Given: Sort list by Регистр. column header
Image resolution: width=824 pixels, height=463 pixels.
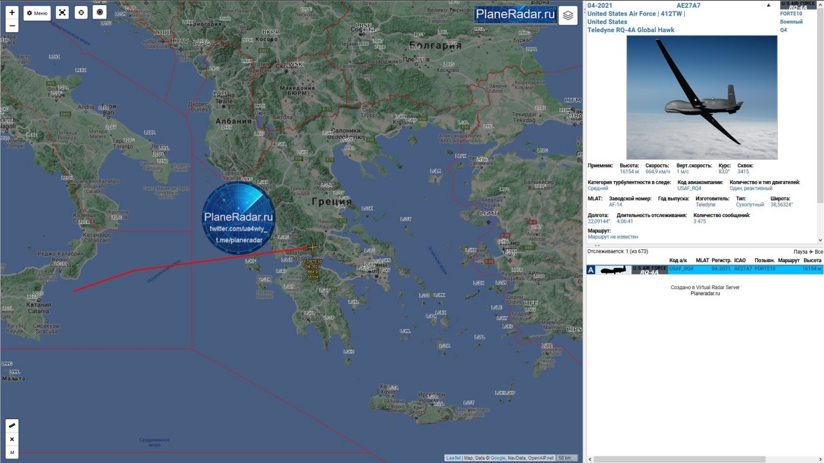Looking at the screenshot, I should [721, 260].
